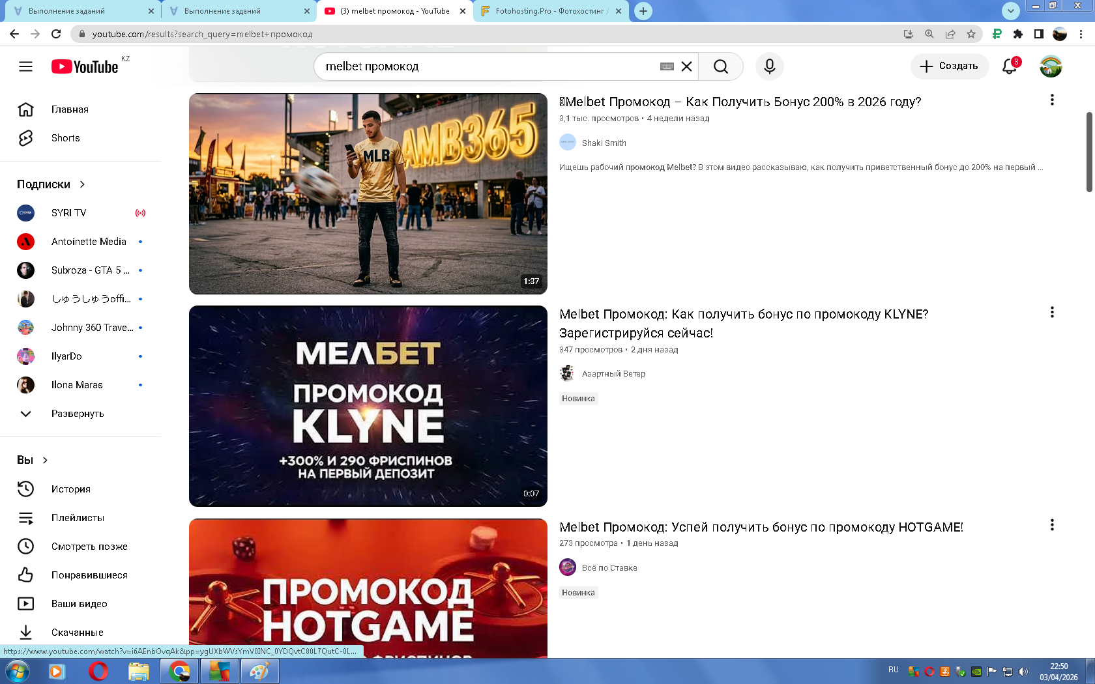Click the search magnifier button

[720, 66]
